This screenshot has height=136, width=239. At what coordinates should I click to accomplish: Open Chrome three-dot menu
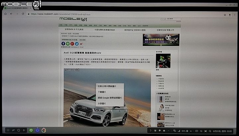pos(235,15)
